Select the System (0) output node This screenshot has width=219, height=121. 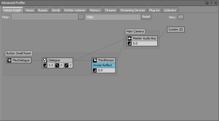176,29
